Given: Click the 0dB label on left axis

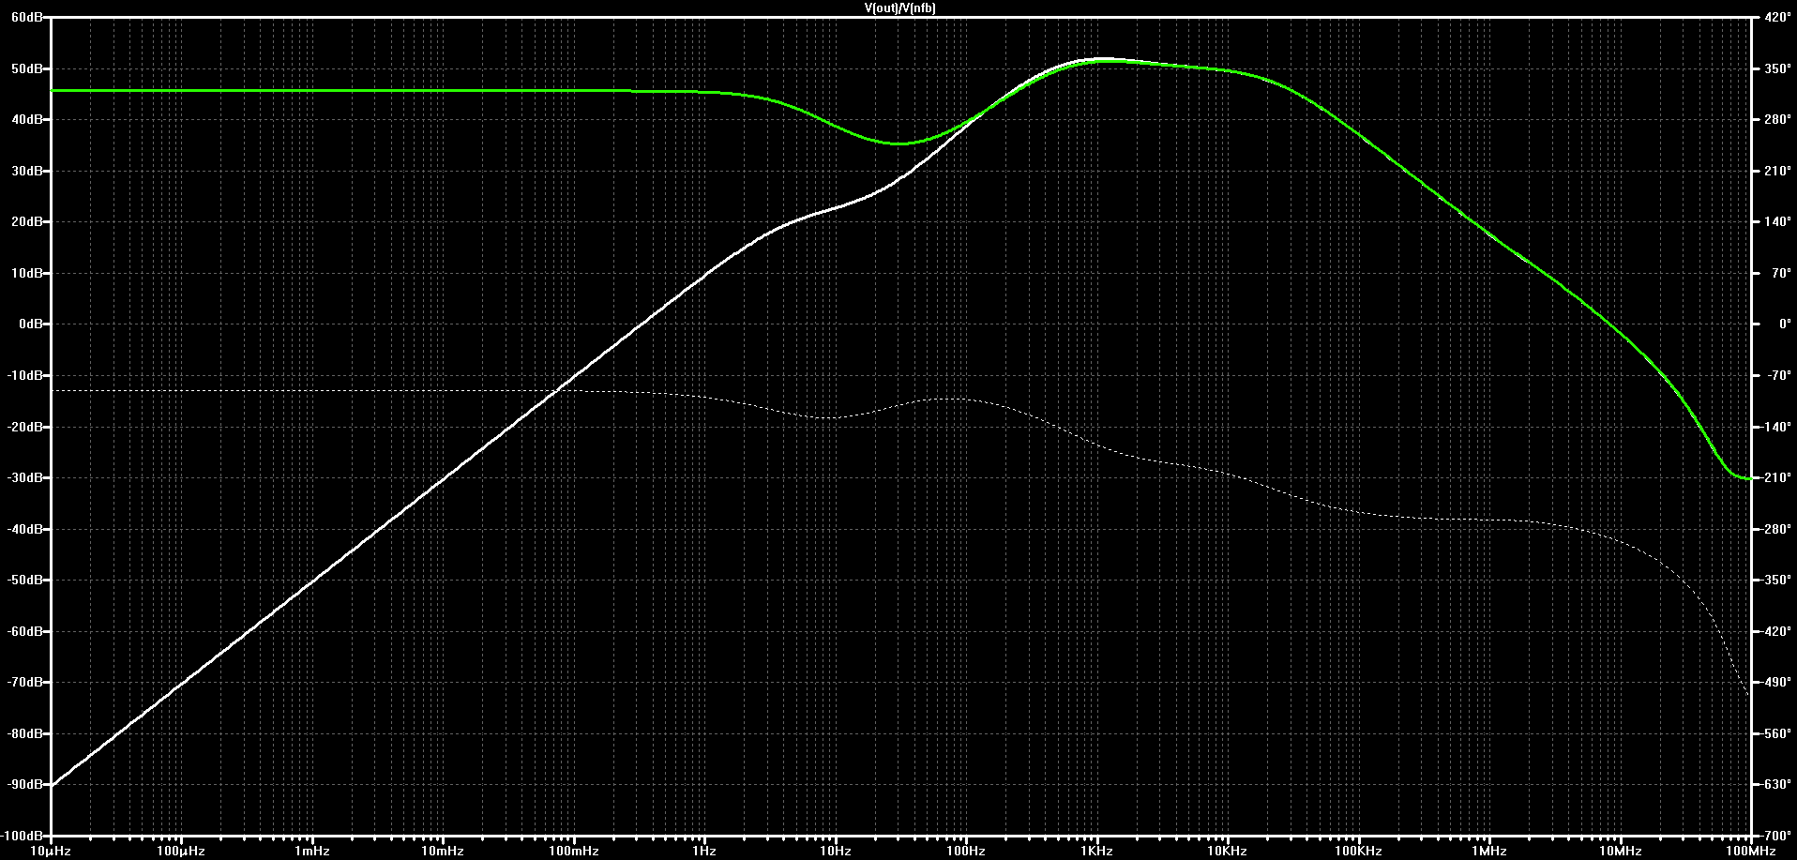Looking at the screenshot, I should 33,324.
